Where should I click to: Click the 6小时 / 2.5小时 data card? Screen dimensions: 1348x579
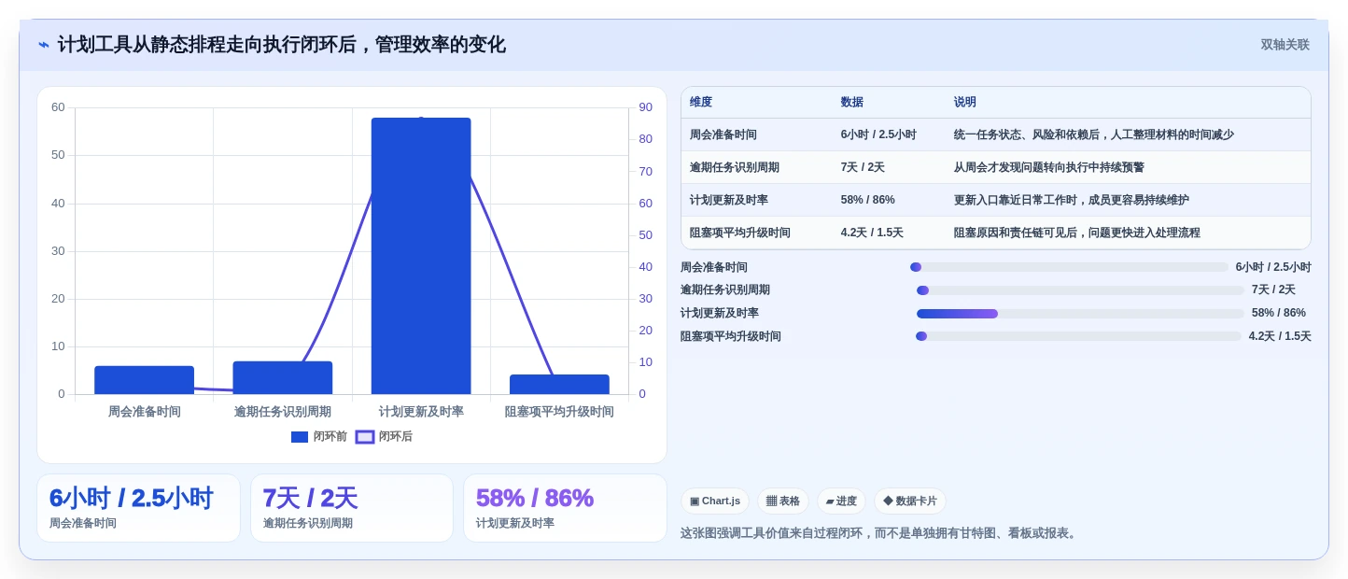point(138,508)
